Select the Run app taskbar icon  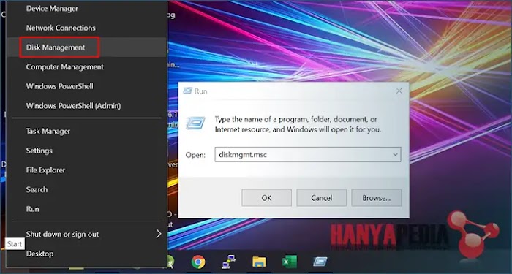(320, 262)
